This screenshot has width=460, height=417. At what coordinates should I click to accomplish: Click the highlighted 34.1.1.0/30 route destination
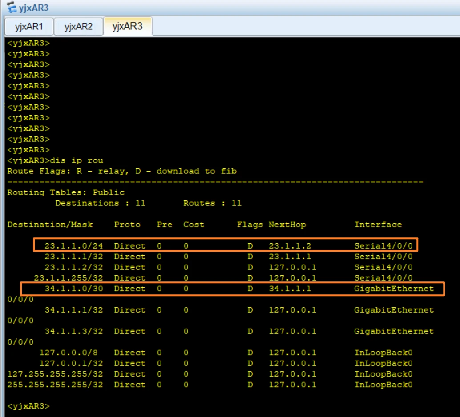(73, 289)
